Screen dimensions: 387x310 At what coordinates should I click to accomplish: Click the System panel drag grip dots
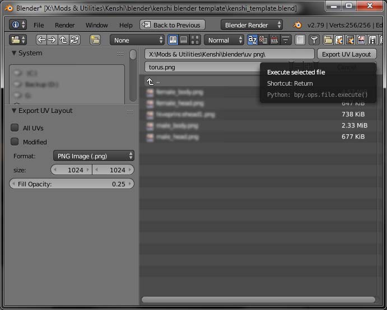coord(120,54)
